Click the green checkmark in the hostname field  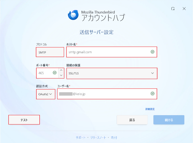pyautogui.click(x=152, y=52)
